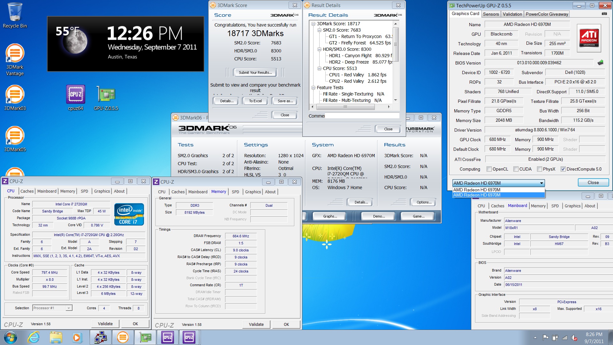
Task: Click the Save as... button
Action: click(x=285, y=101)
